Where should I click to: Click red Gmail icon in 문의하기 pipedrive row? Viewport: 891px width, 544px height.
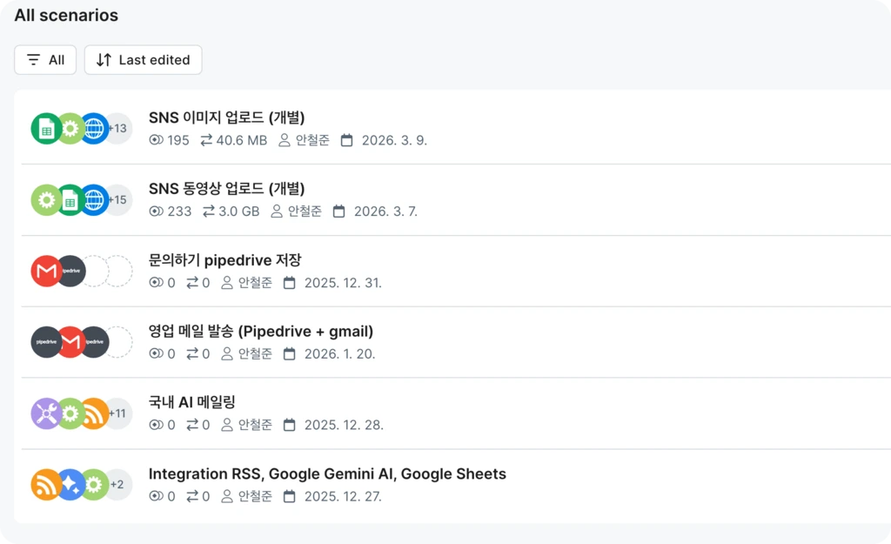[45, 272]
